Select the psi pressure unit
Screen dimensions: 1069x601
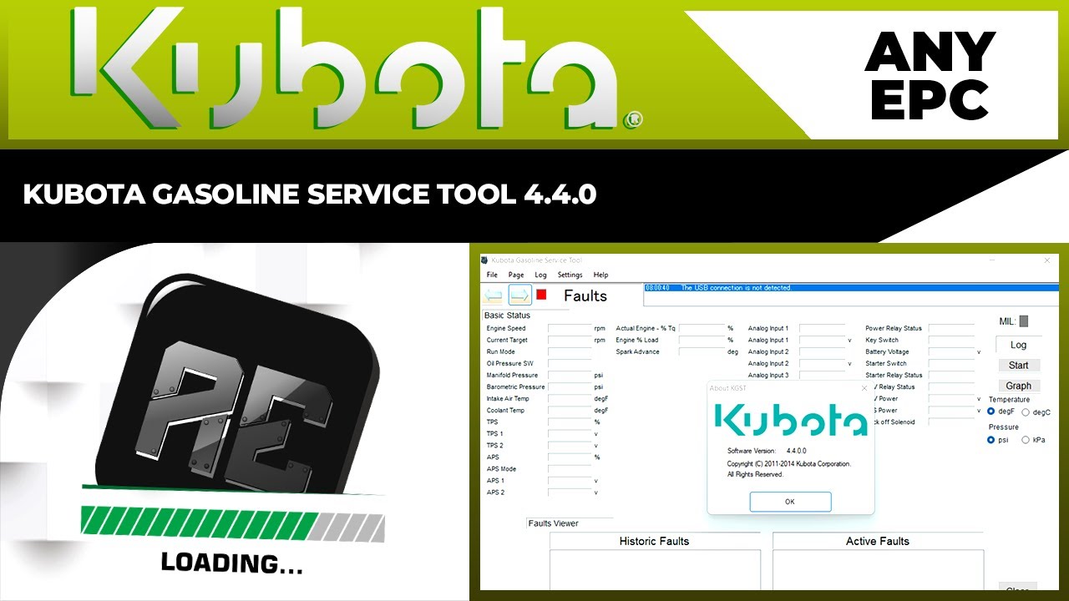(x=991, y=440)
